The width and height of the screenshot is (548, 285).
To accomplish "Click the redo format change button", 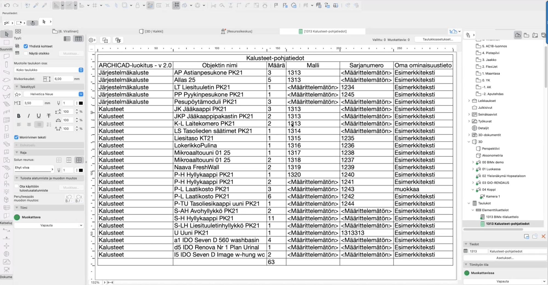I will pyautogui.click(x=79, y=198).
